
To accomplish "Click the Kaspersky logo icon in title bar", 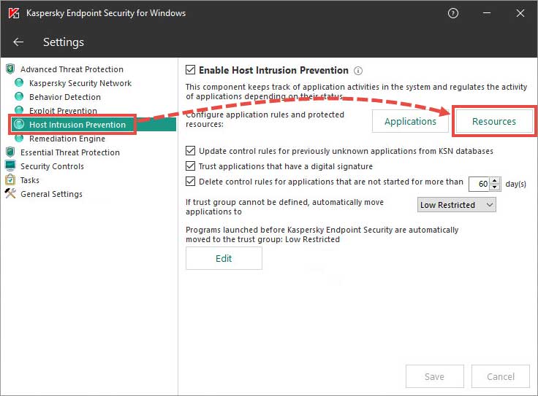I will click(14, 13).
